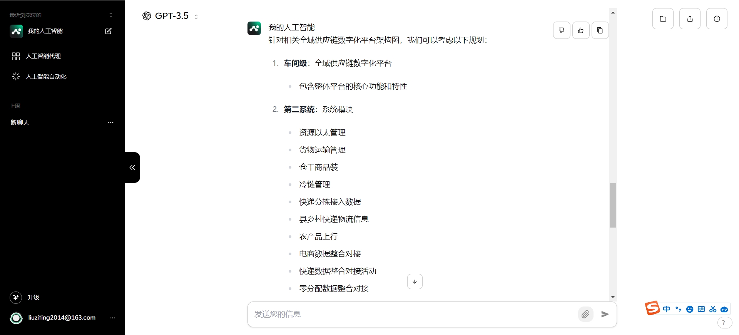Send message with the arrow icon
Screen dimensions: 739x335
[605, 314]
